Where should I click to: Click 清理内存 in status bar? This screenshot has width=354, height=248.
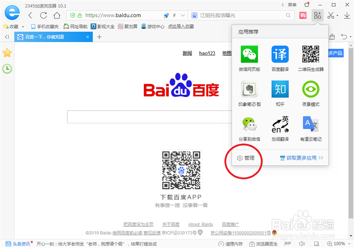pyautogui.click(x=230, y=244)
